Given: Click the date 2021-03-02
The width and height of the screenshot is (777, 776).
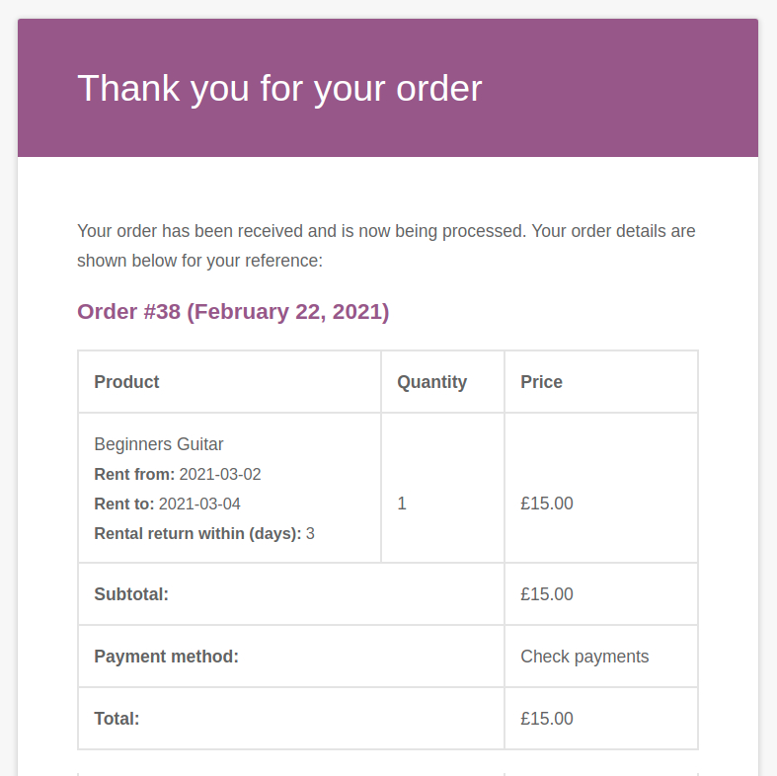Looking at the screenshot, I should [220, 474].
